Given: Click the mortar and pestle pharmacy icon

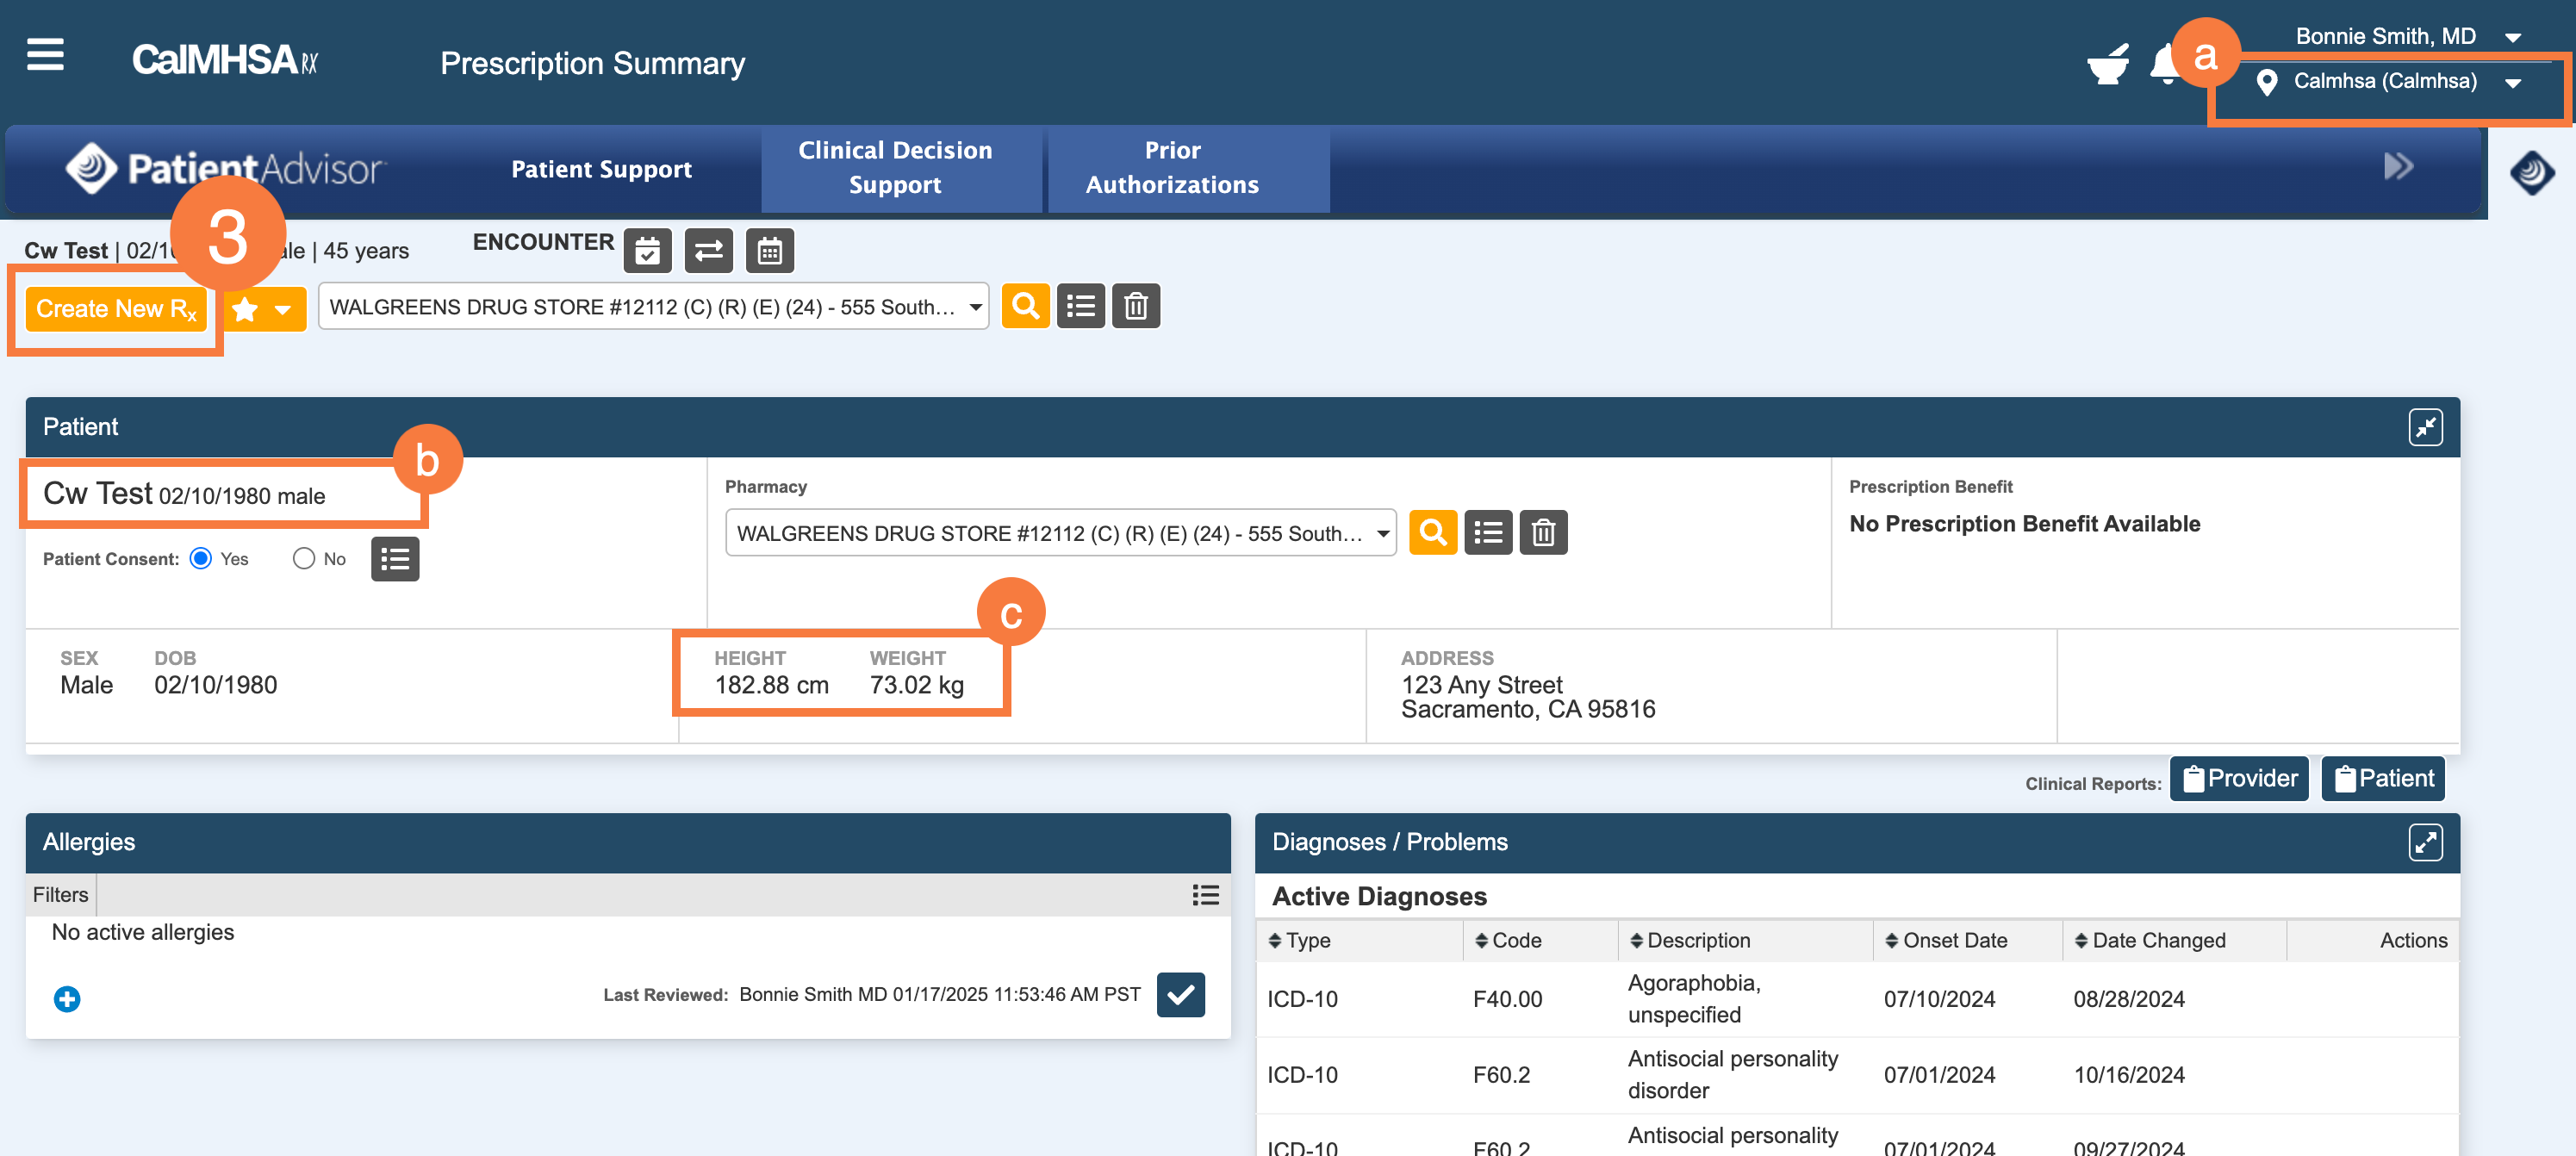Looking at the screenshot, I should point(2107,66).
